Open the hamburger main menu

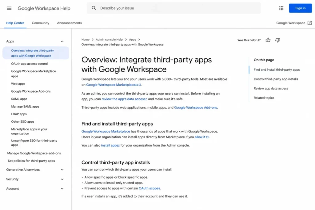[x=9, y=8]
